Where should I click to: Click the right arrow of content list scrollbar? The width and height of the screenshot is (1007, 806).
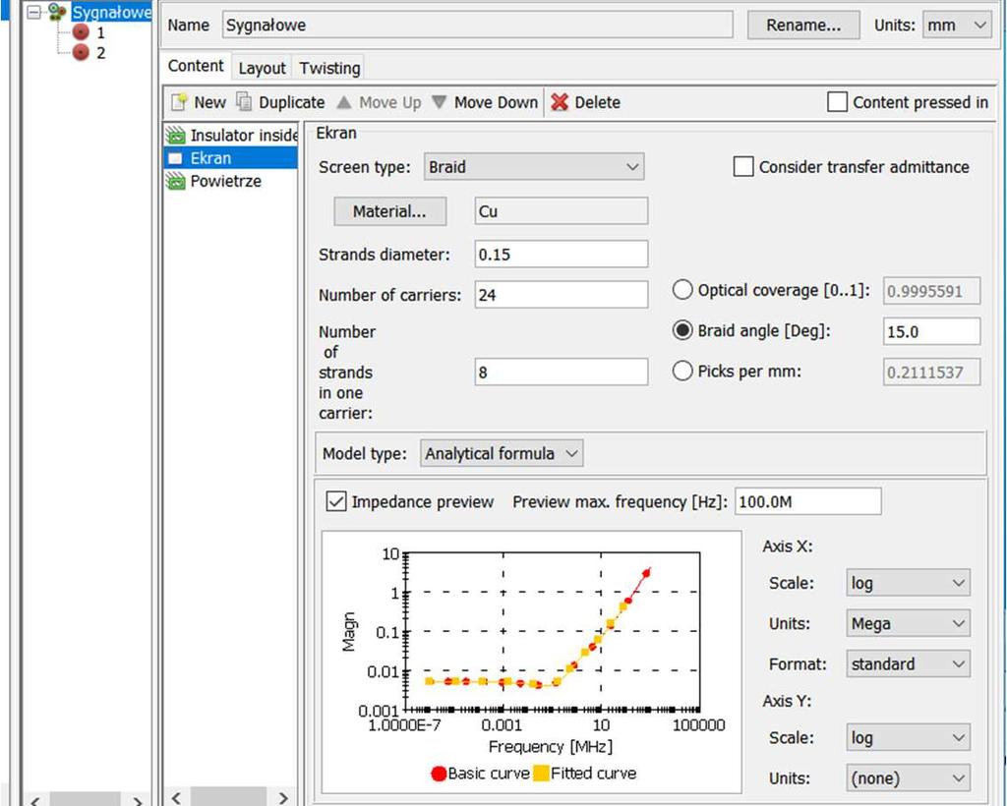pyautogui.click(x=283, y=798)
